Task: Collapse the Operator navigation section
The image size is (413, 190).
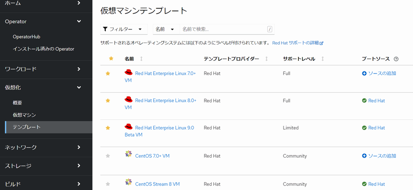Action: click(x=46, y=21)
